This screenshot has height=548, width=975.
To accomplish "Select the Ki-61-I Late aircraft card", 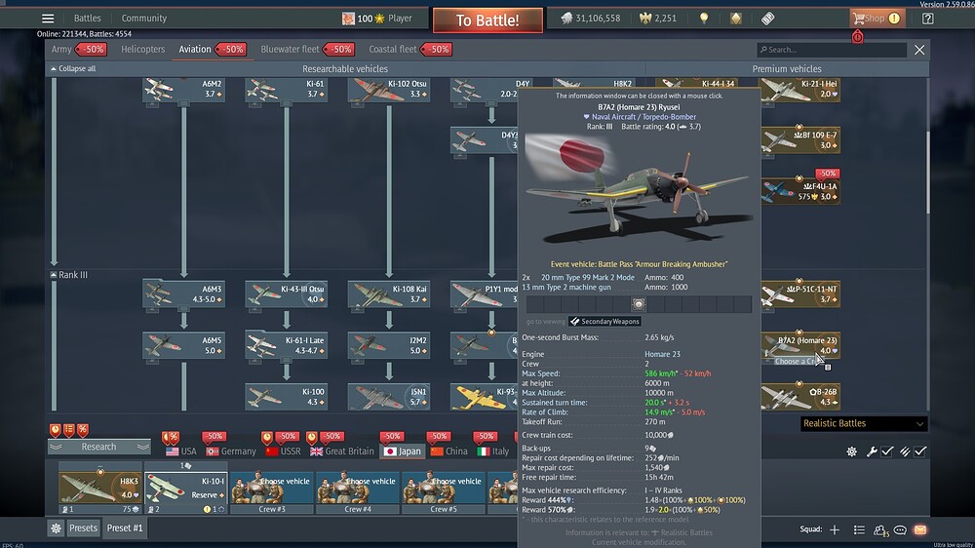I will (x=286, y=345).
